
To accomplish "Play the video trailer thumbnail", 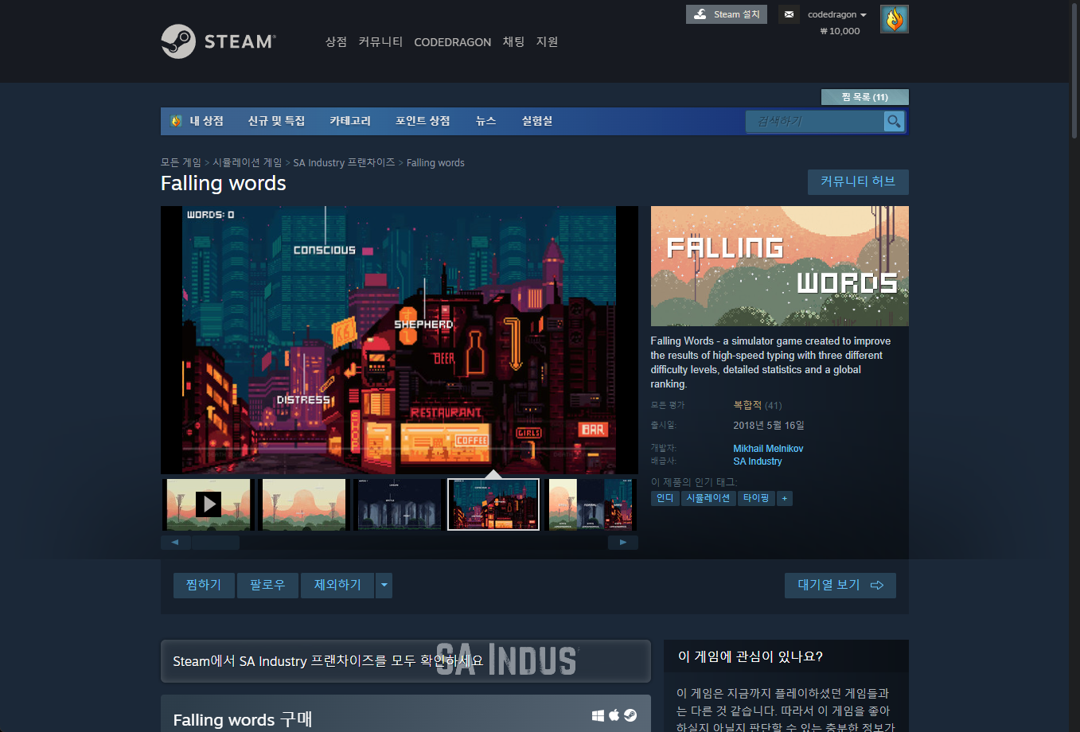I will [209, 504].
